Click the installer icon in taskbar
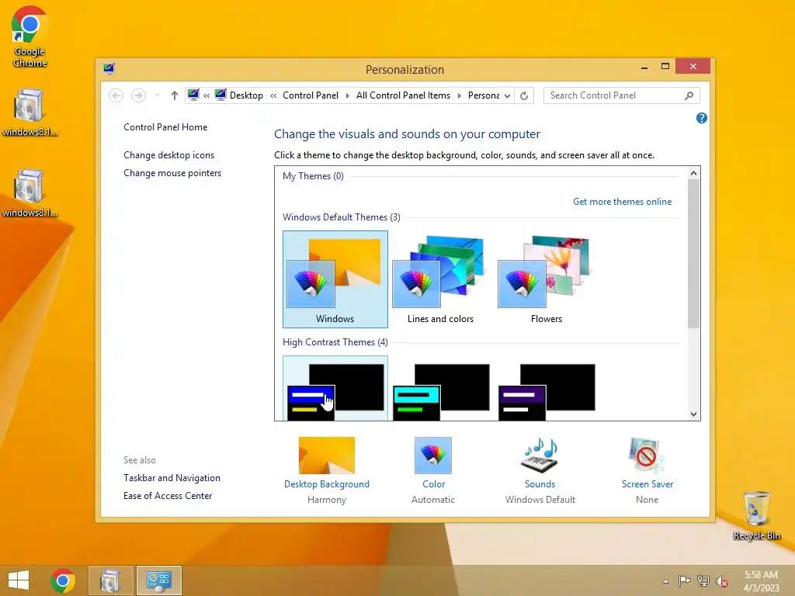Viewport: 795px width, 596px height. 110,580
